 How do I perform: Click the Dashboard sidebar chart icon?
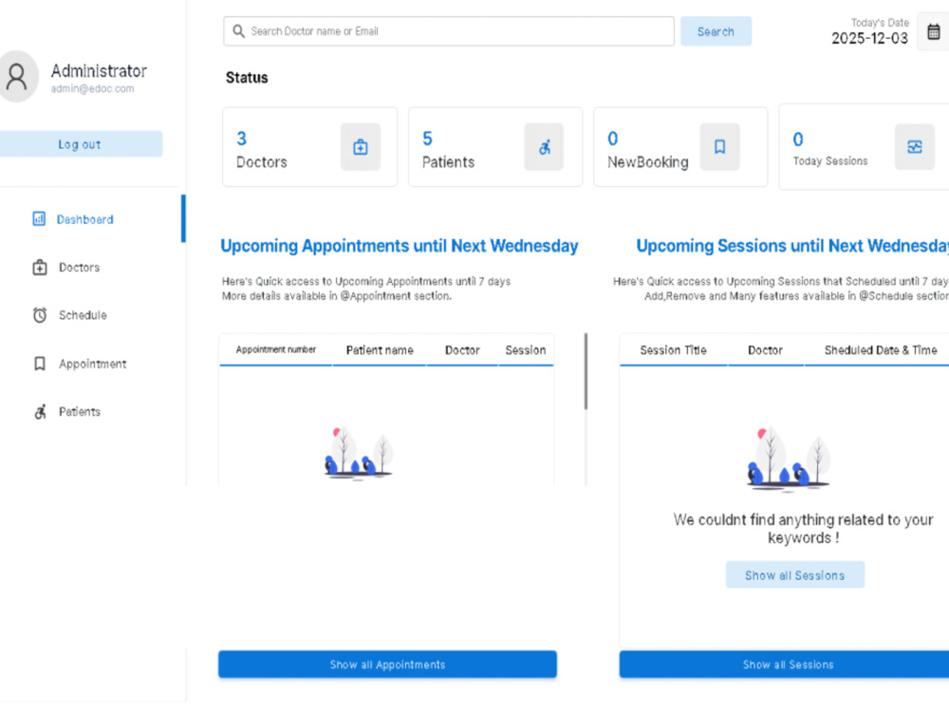[39, 218]
